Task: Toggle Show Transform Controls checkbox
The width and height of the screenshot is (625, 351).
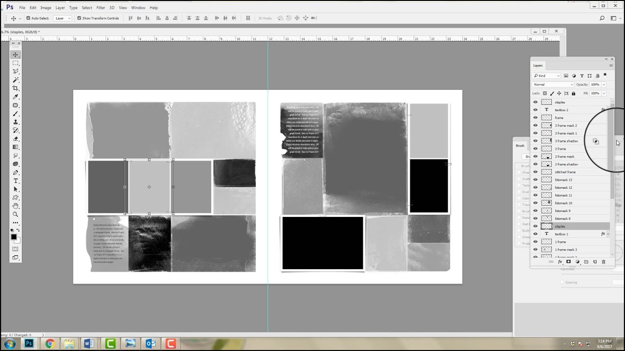Action: click(x=79, y=18)
